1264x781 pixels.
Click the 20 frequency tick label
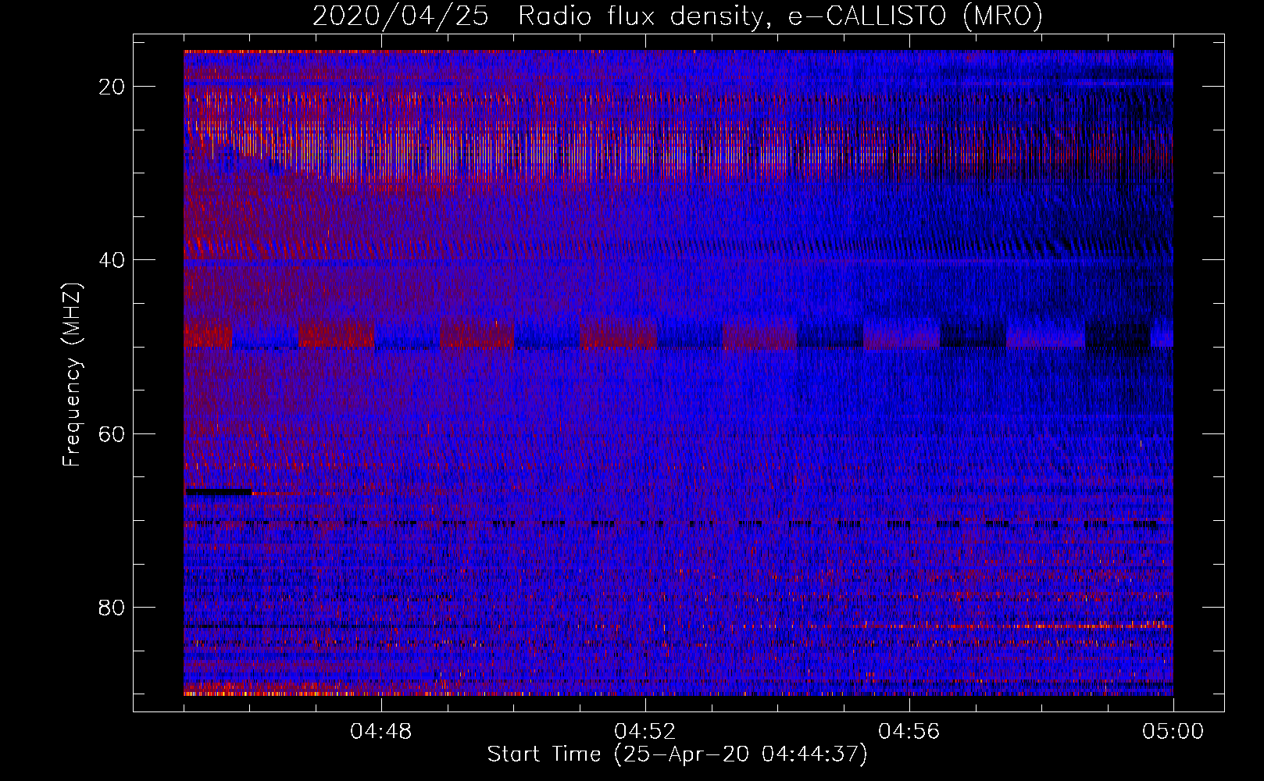pos(112,86)
